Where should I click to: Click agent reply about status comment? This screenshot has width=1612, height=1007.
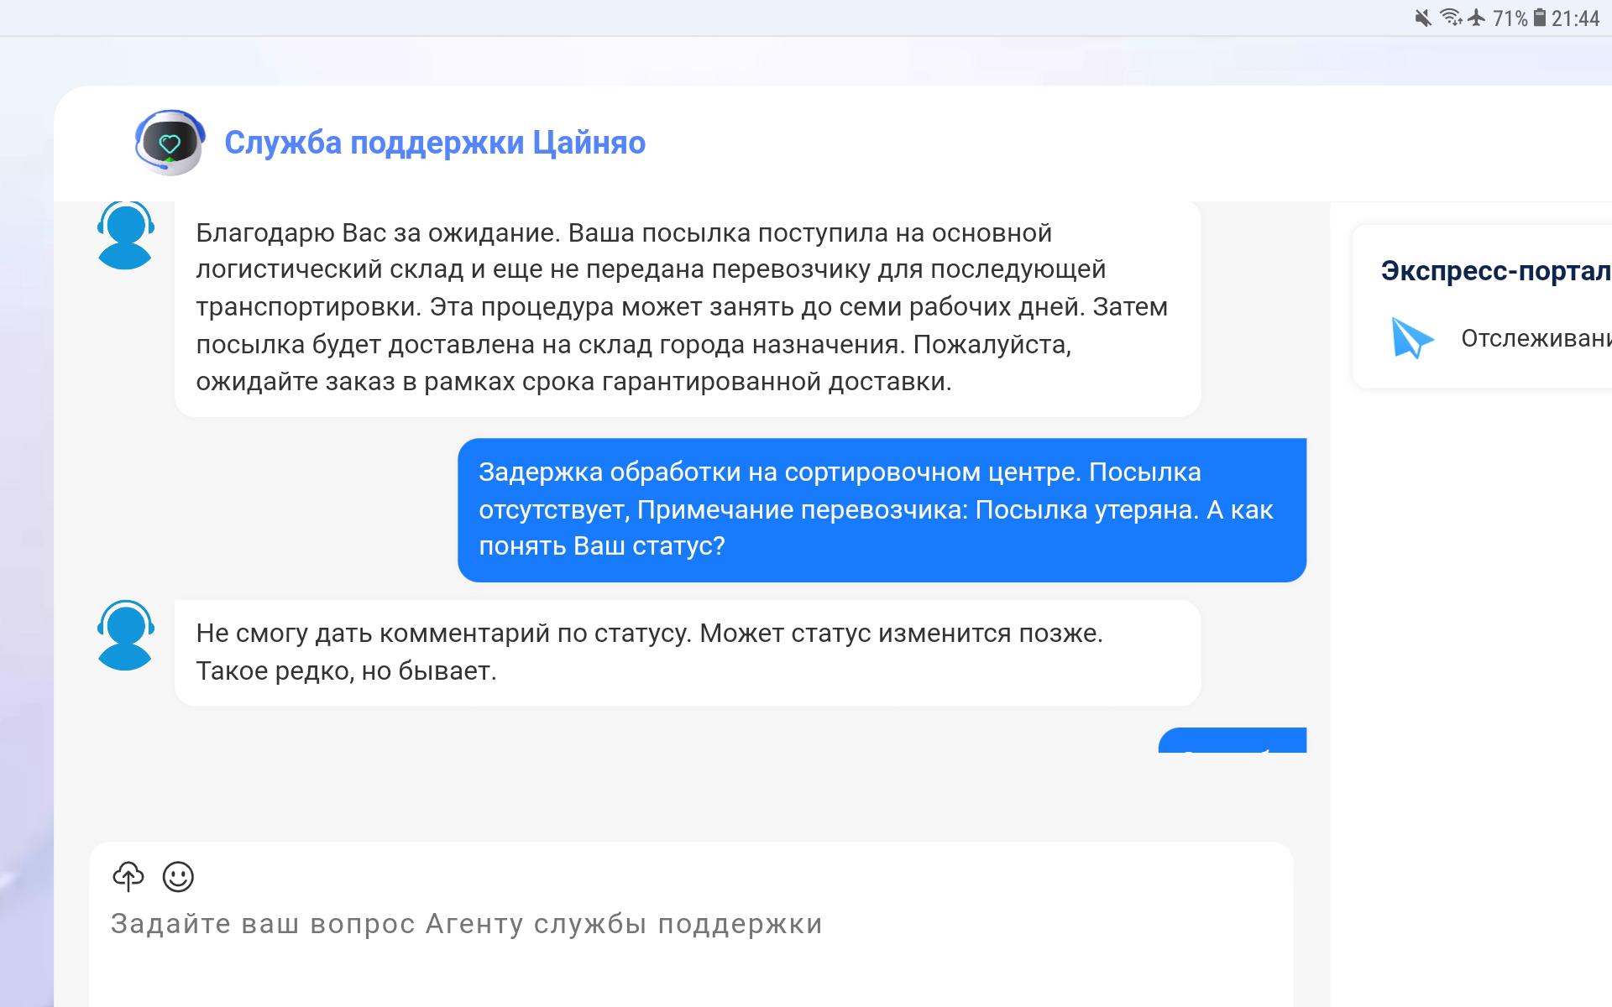click(x=687, y=652)
